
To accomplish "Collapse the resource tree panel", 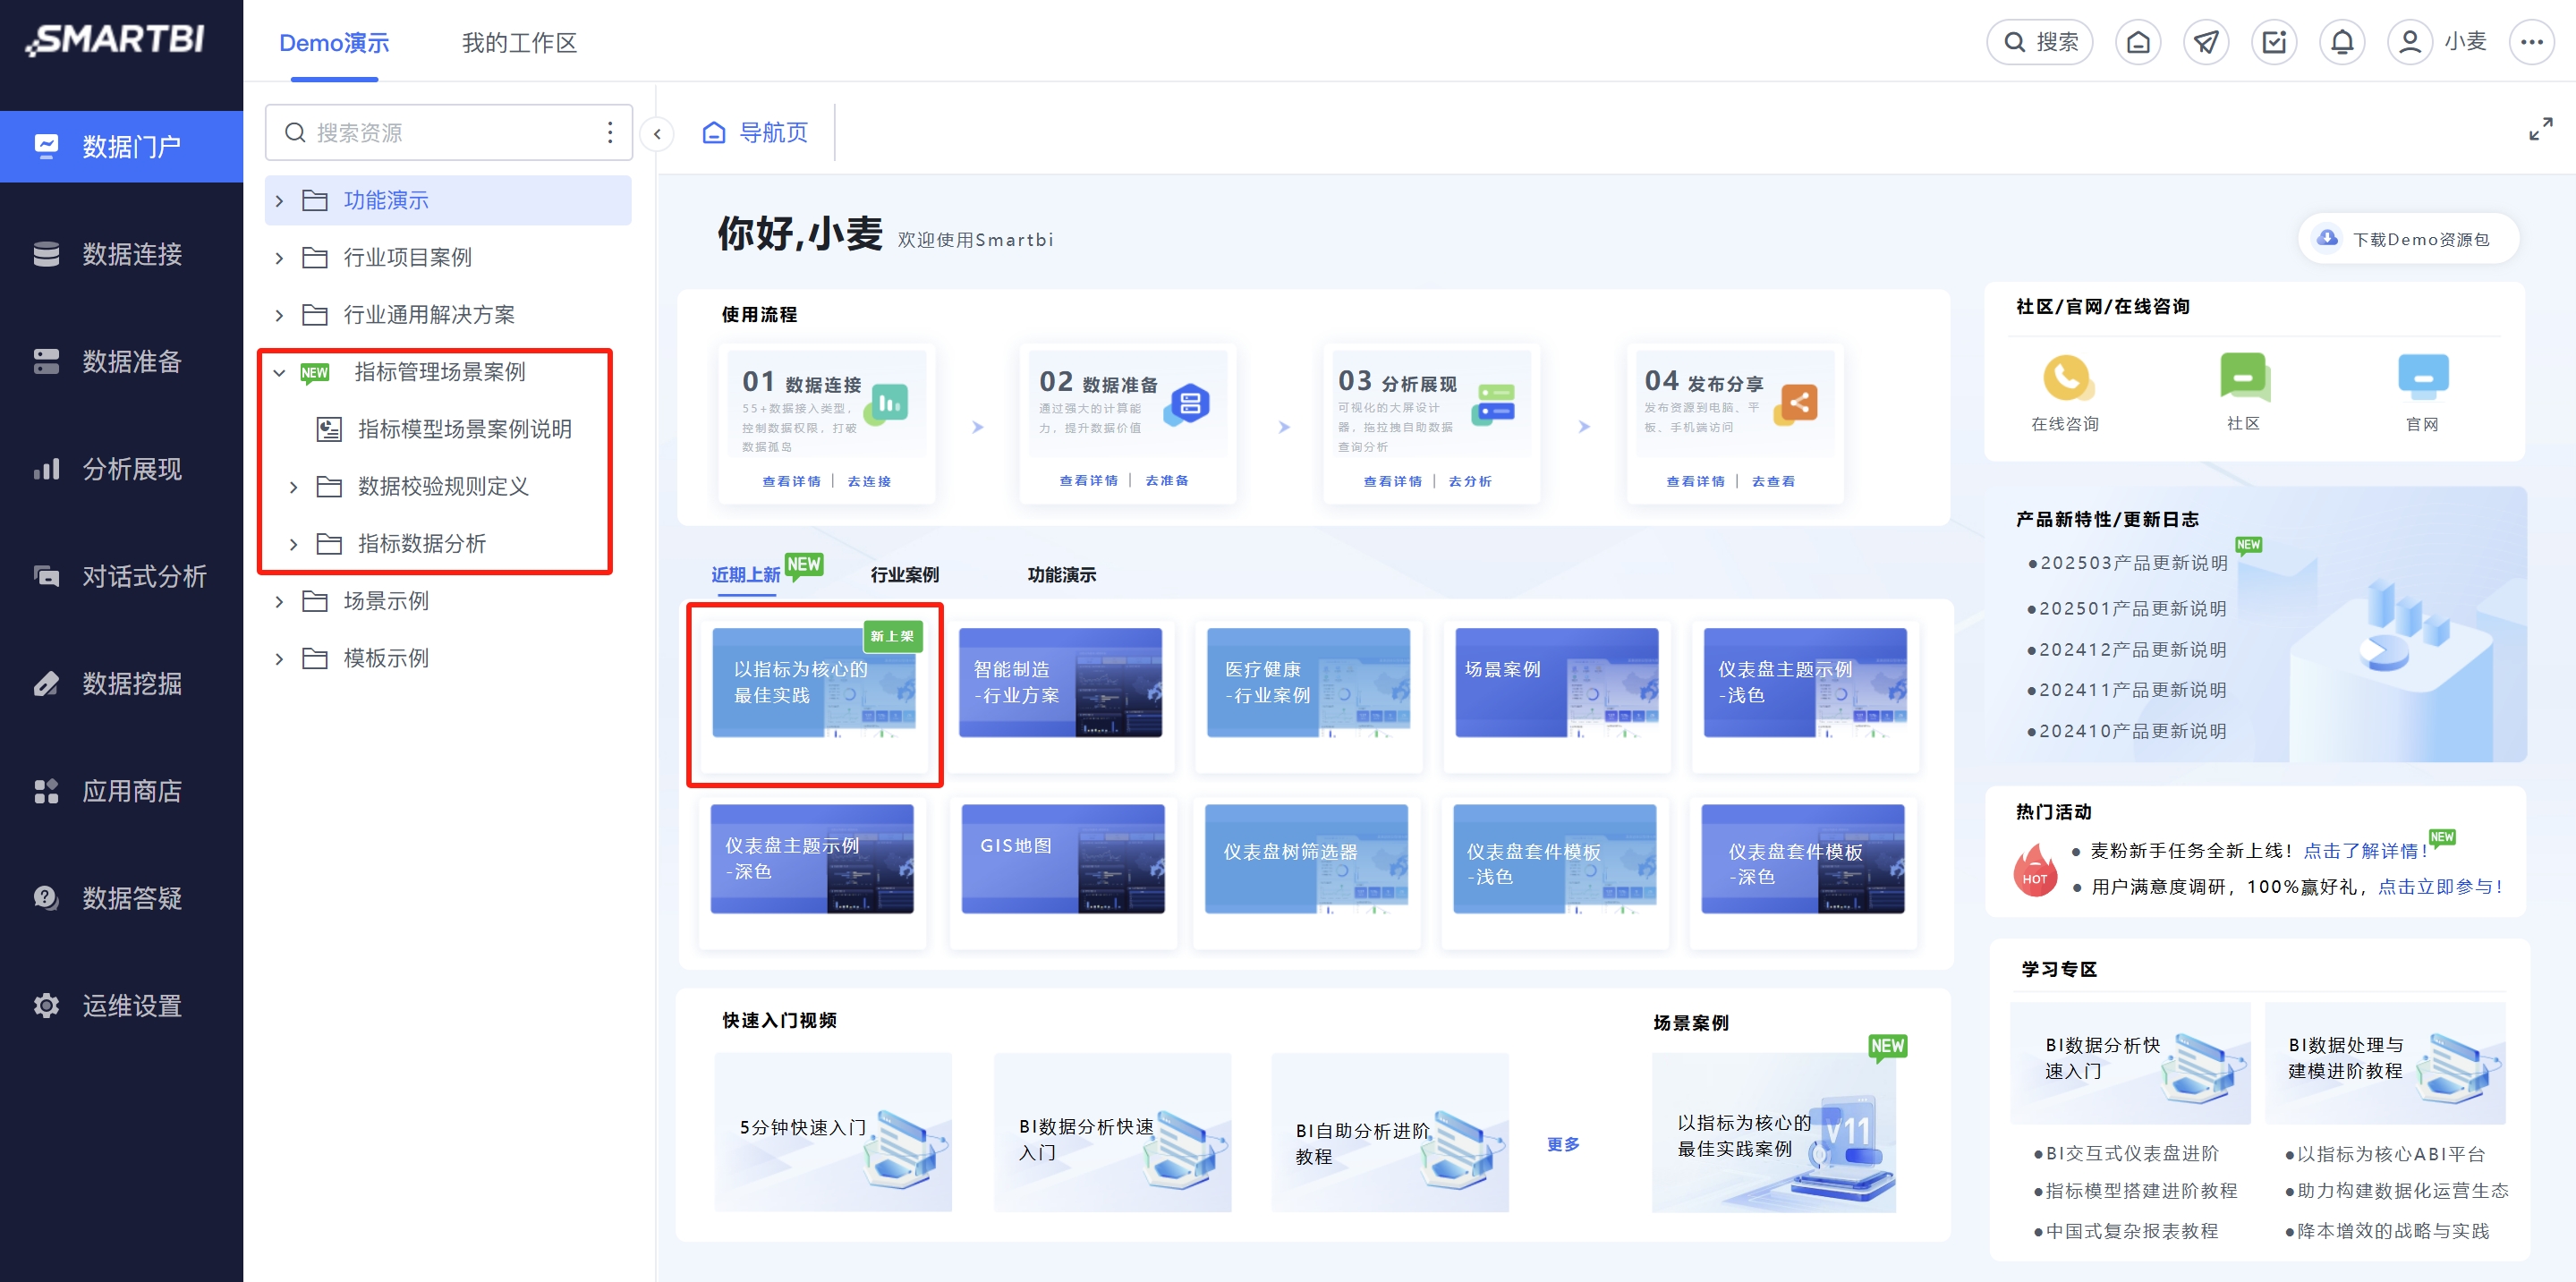I will (x=657, y=133).
